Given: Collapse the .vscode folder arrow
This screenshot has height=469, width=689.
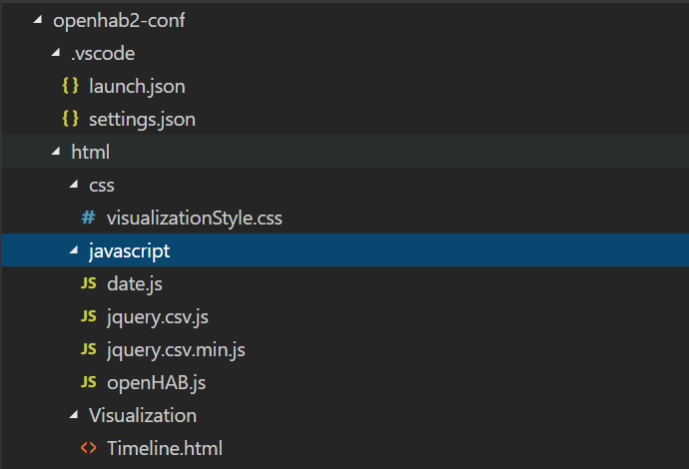Looking at the screenshot, I should tap(56, 54).
